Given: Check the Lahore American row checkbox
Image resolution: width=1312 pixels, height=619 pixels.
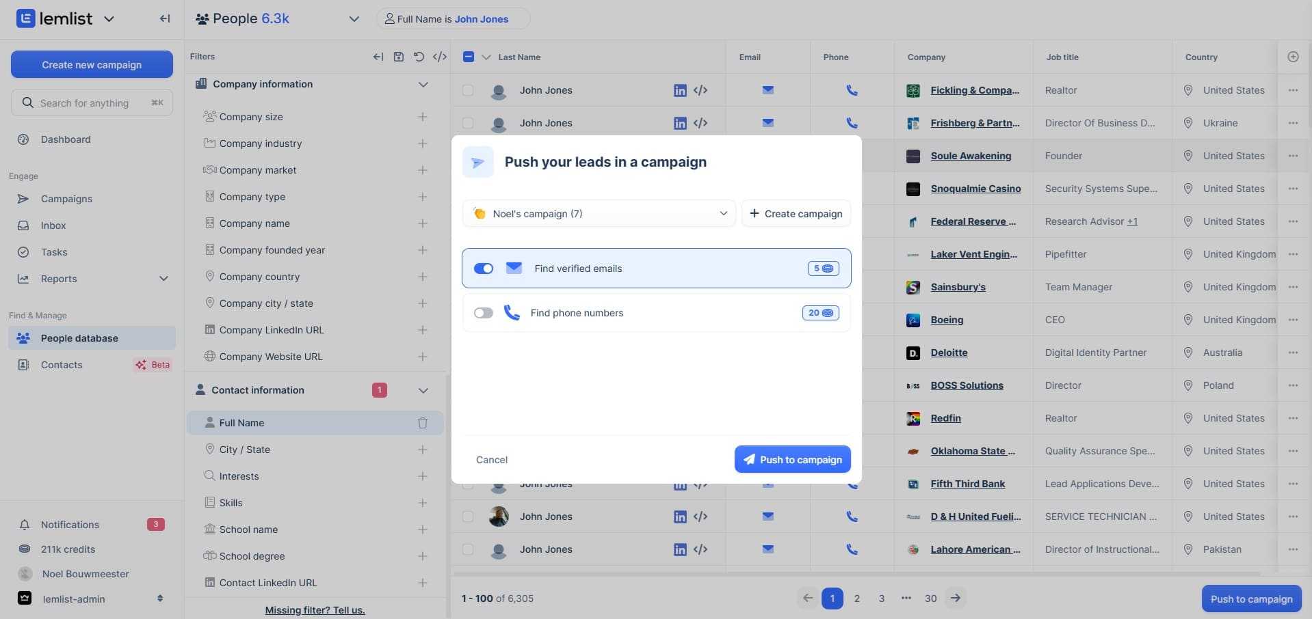Looking at the screenshot, I should [468, 549].
